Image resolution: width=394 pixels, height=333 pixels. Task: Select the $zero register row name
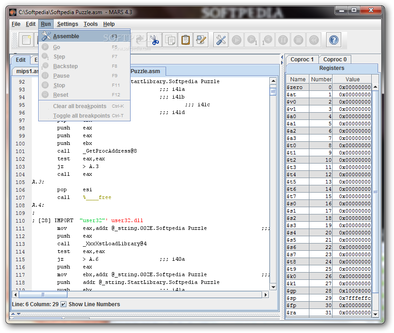point(298,87)
